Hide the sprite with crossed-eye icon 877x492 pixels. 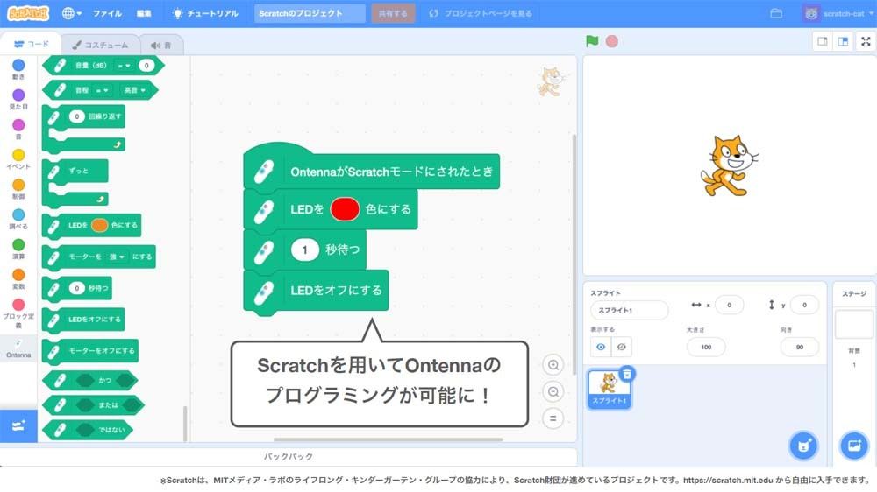tap(622, 347)
